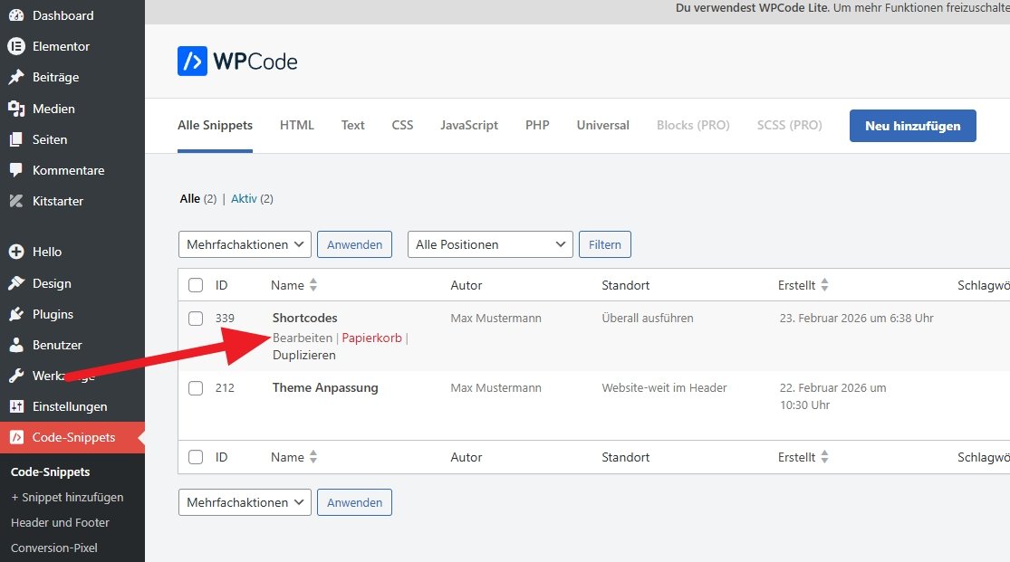The height and width of the screenshot is (562, 1010).
Task: Click the Dashboard gauge icon in sidebar
Action: (15, 15)
